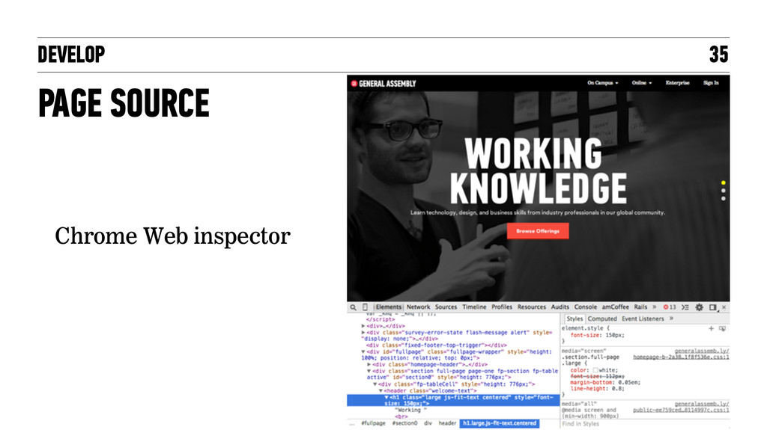767x430 pixels.
Task: Click the white color swatch in .large rule
Action: click(595, 370)
